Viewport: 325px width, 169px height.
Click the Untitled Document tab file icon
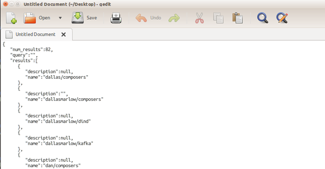(x=9, y=35)
